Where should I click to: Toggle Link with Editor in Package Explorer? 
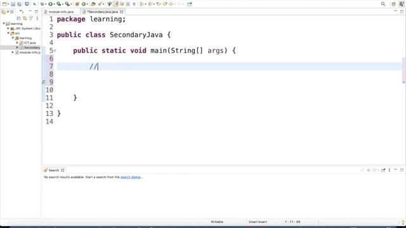pos(25,18)
